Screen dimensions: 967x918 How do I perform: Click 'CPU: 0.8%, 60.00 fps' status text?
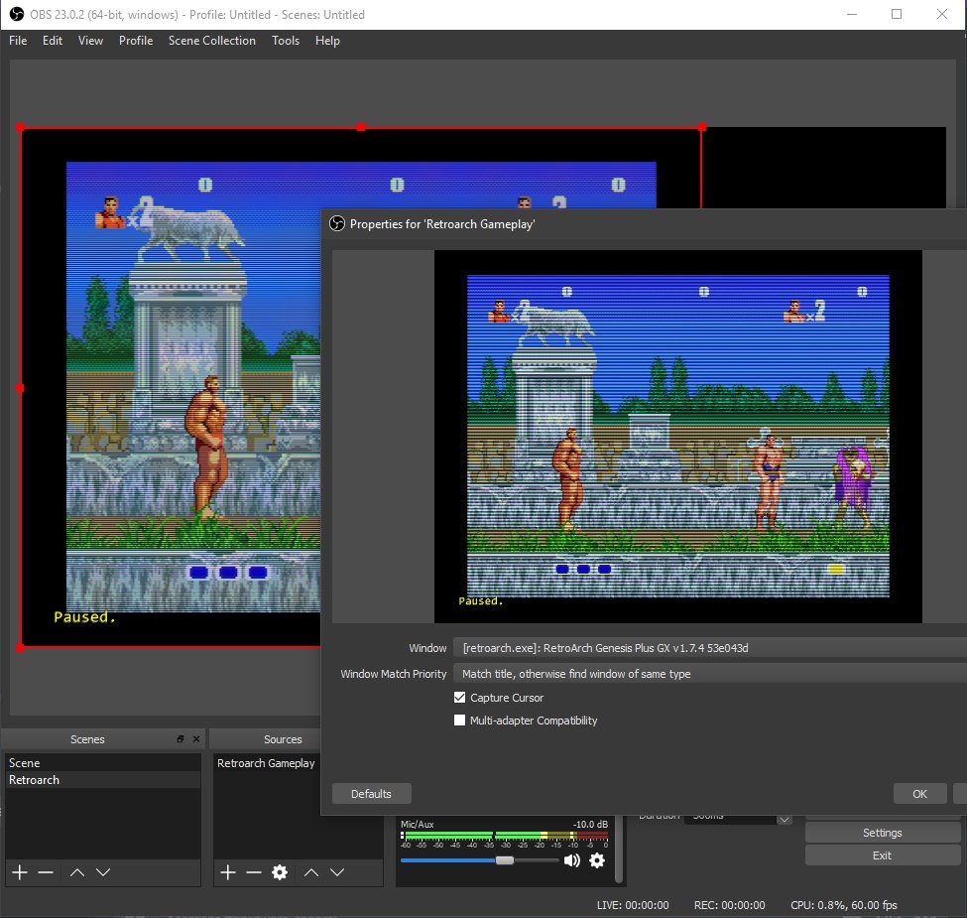pos(844,905)
